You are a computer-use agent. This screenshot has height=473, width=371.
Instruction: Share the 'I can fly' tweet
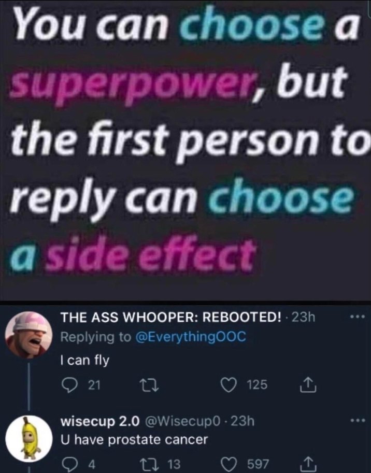coord(308,385)
